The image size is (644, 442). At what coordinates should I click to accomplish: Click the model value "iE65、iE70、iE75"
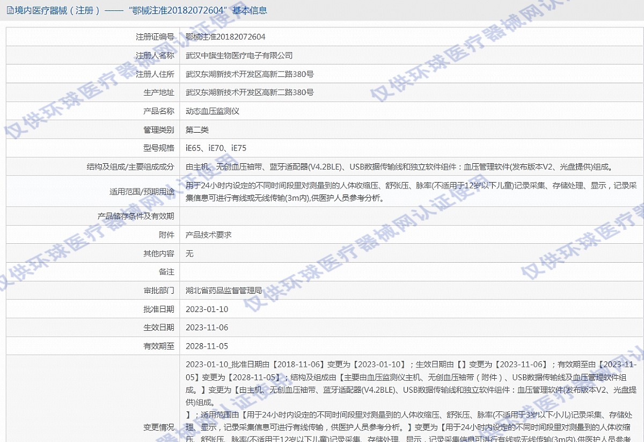pyautogui.click(x=216, y=148)
